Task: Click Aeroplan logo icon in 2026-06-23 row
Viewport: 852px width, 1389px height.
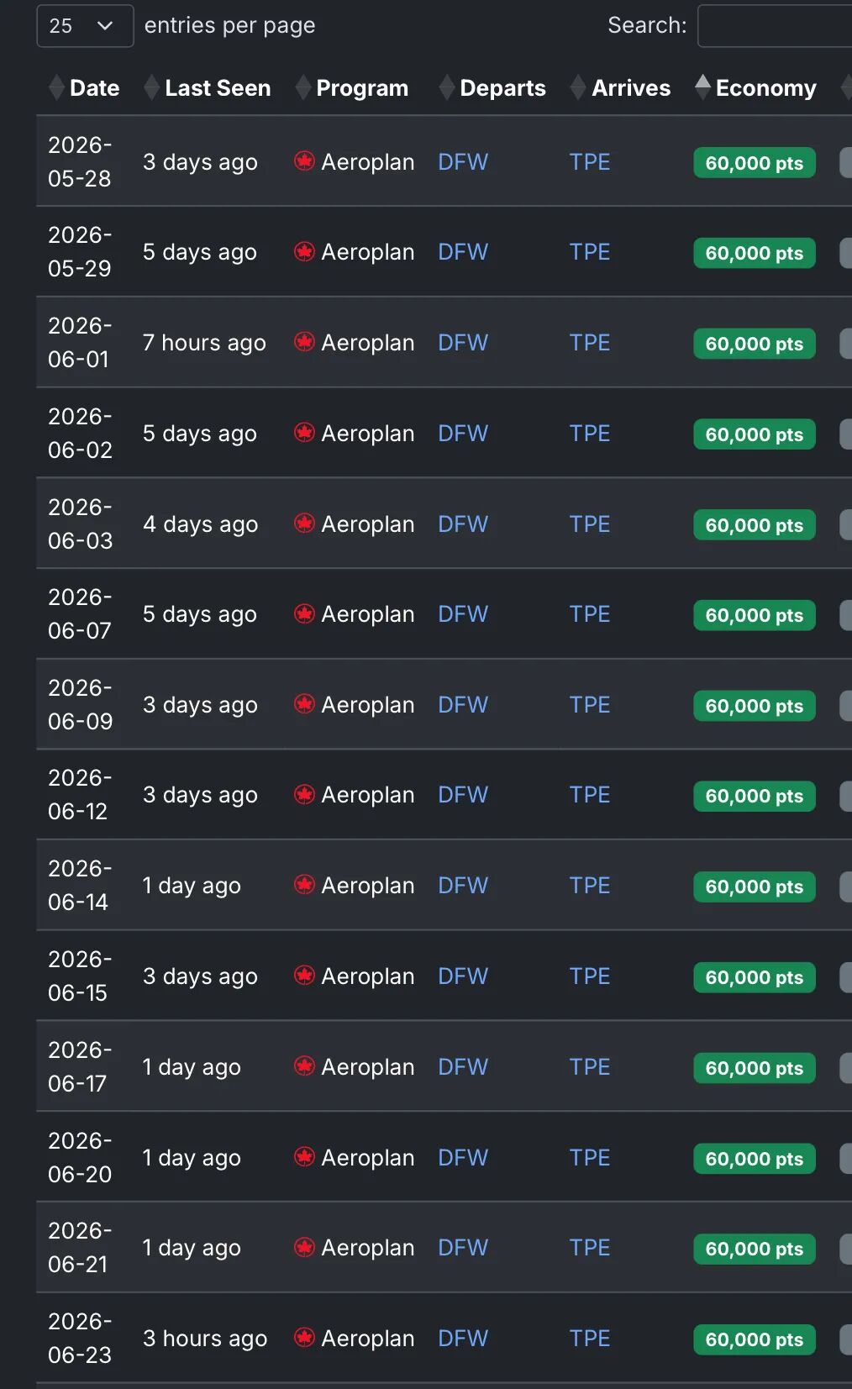Action: (x=304, y=1338)
